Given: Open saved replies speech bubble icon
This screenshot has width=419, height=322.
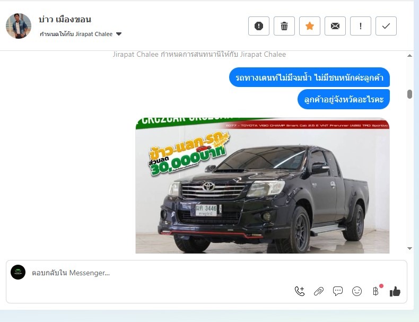Looking at the screenshot, I should pyautogui.click(x=338, y=291).
